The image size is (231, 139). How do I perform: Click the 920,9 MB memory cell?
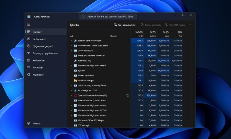point(150,95)
